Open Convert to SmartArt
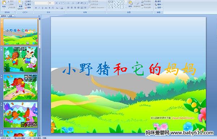The image size is (217, 139). [97, 8]
